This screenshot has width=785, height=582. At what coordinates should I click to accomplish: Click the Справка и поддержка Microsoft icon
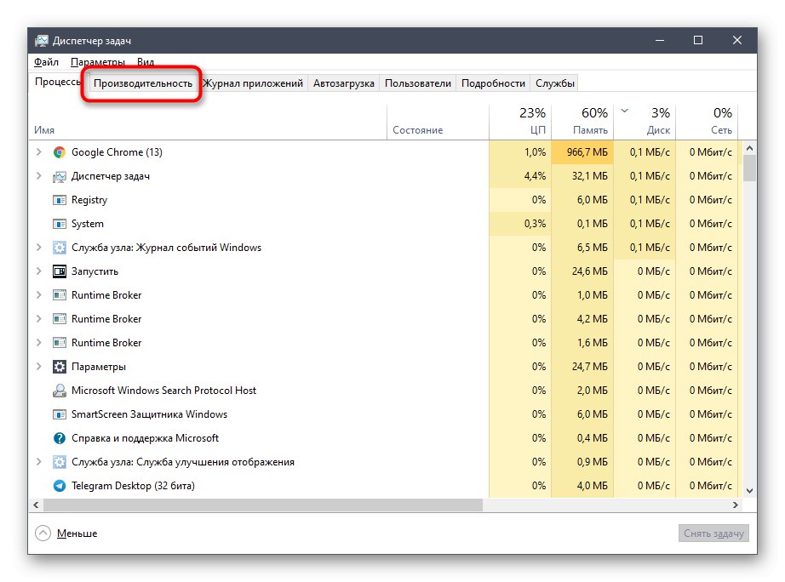60,438
